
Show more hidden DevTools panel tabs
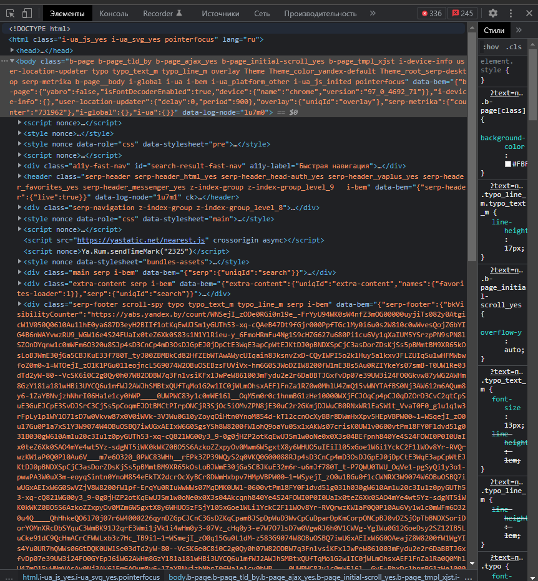(x=373, y=13)
